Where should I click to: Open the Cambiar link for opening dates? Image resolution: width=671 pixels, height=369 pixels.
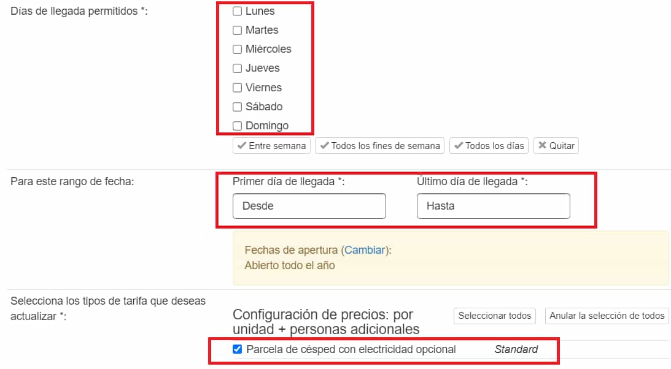[365, 250]
